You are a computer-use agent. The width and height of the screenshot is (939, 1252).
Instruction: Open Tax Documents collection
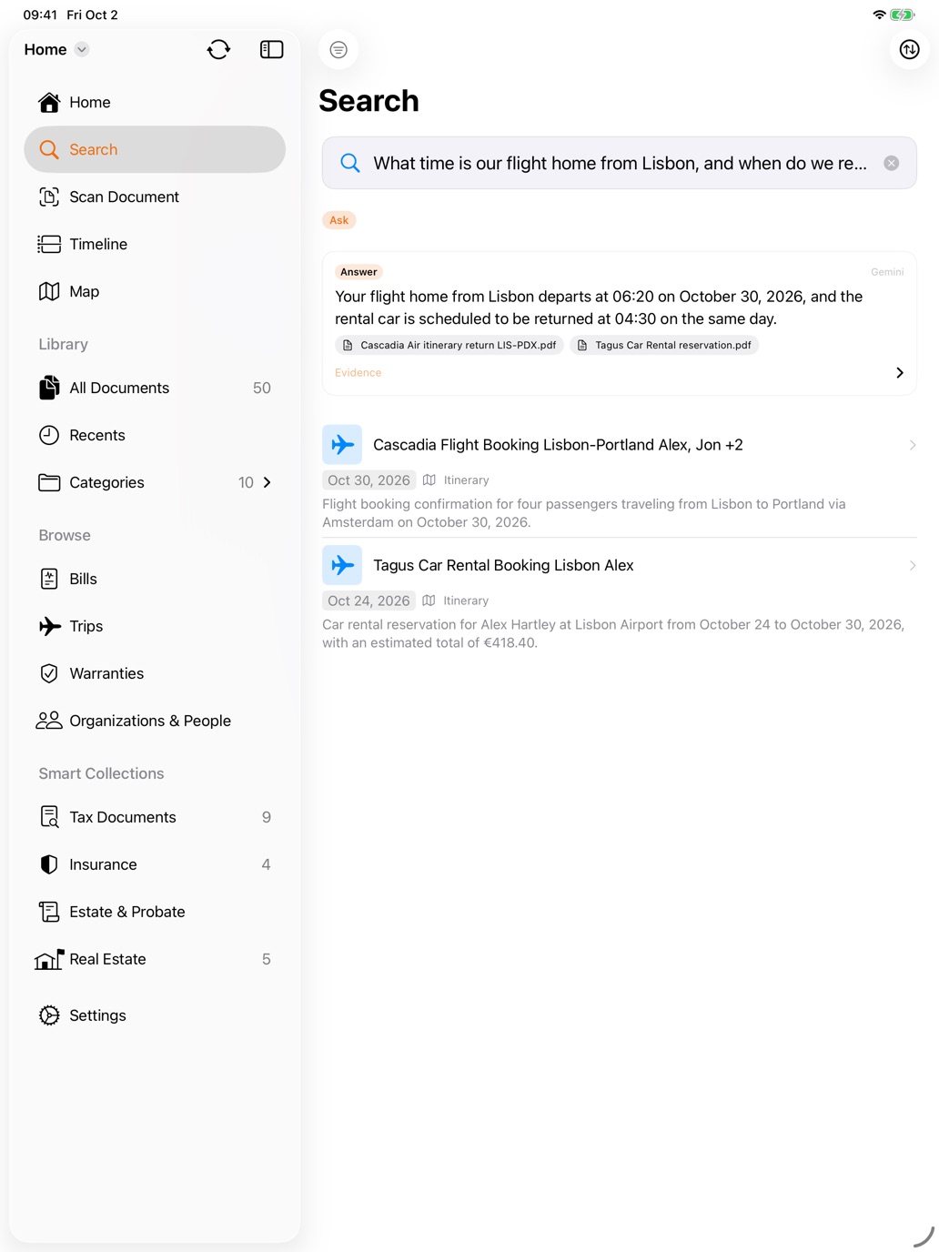coord(155,817)
